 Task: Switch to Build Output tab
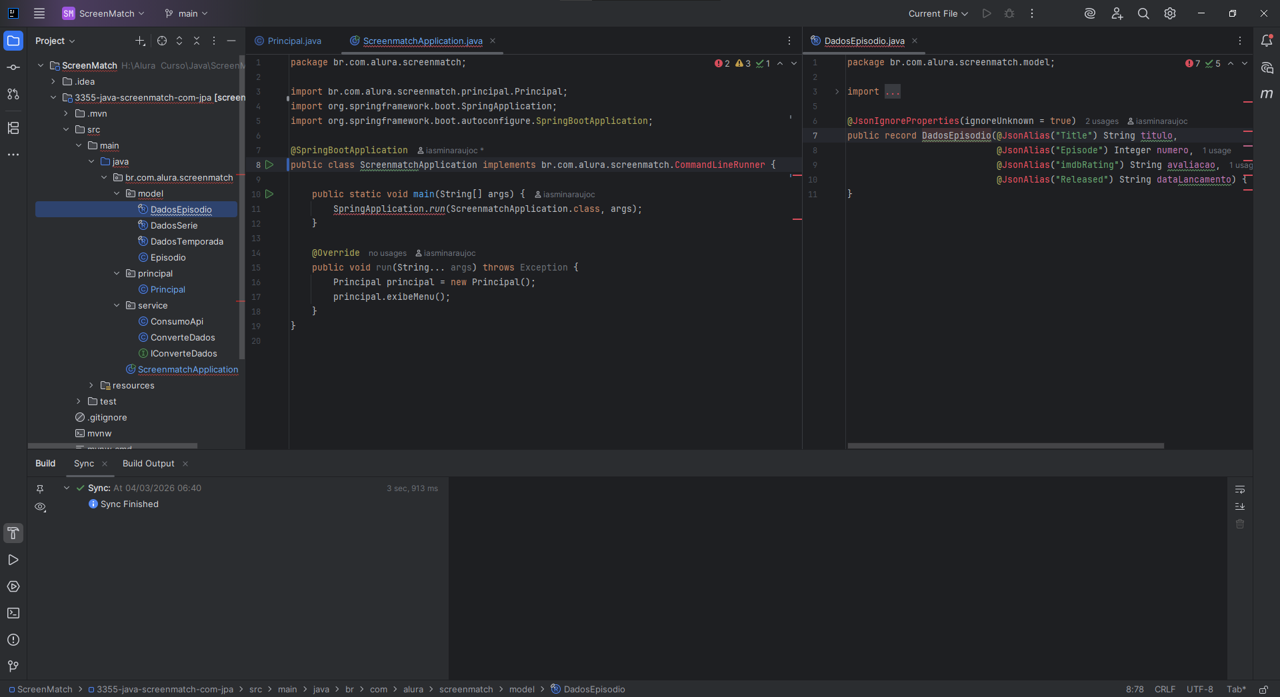[x=148, y=463]
